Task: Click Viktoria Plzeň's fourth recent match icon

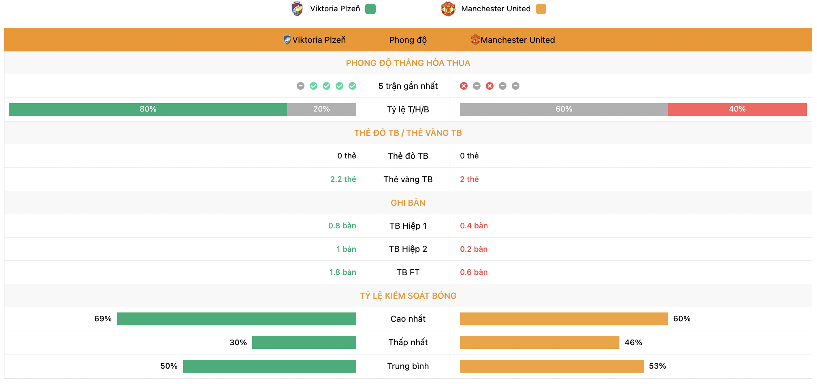Action: pyautogui.click(x=339, y=86)
